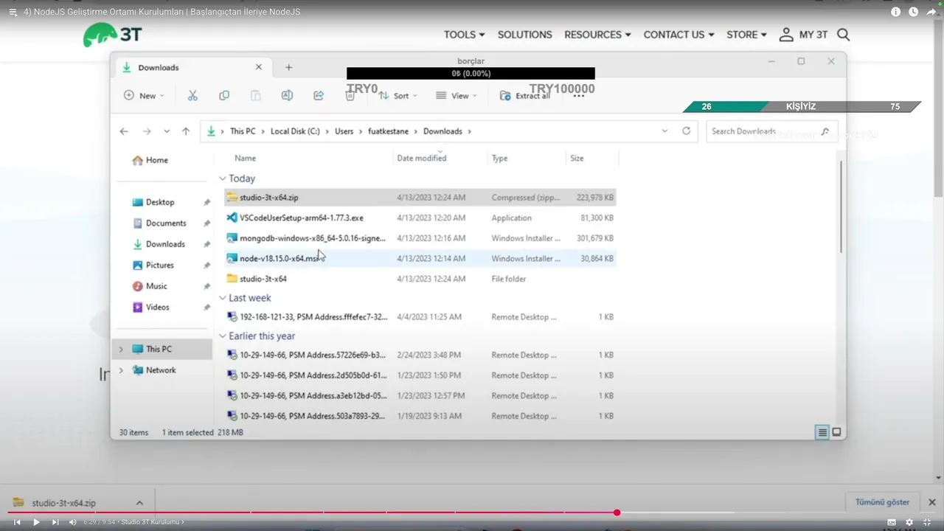Open options arrow for studio-3t-x64.zip download
This screenshot has width=944, height=531.
tap(139, 503)
